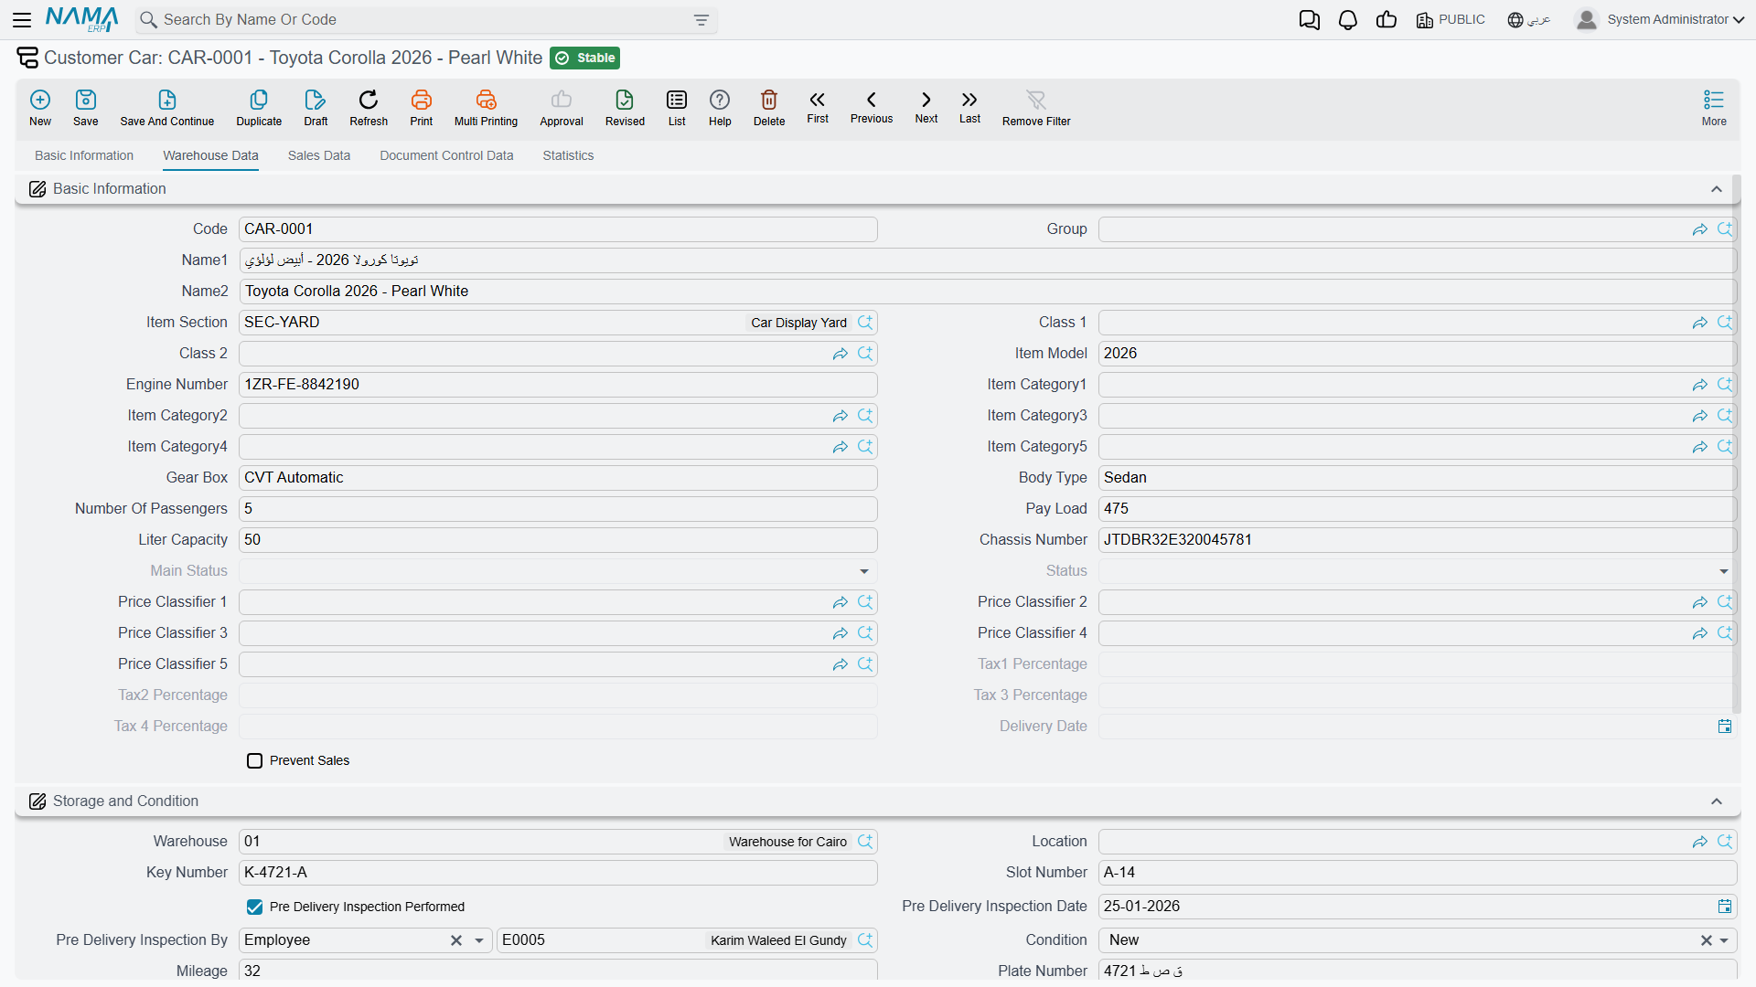The height and width of the screenshot is (987, 1756).
Task: Go to the Previous record
Action: point(872,106)
